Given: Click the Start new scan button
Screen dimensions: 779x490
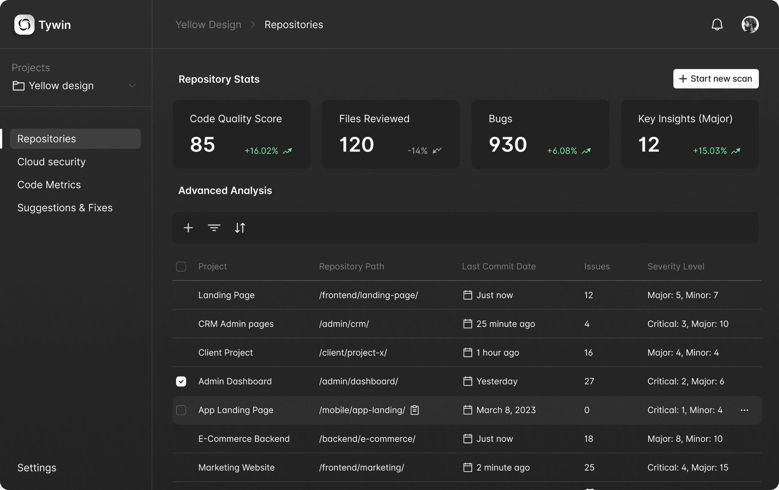Looking at the screenshot, I should pyautogui.click(x=715, y=79).
